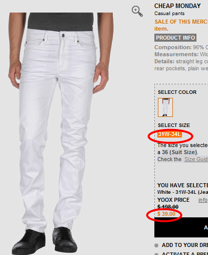Image resolution: width=208 pixels, height=255 pixels.
Task: Click the 36 (Suit Size) text
Action: coord(179,152)
